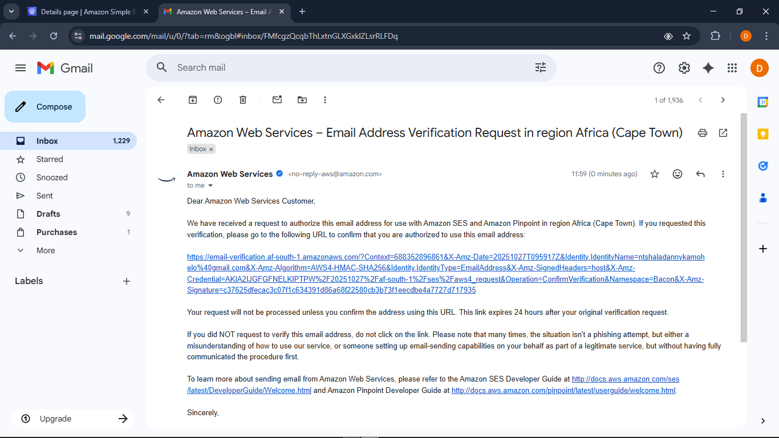Star the Amazon Web Services message

click(655, 174)
